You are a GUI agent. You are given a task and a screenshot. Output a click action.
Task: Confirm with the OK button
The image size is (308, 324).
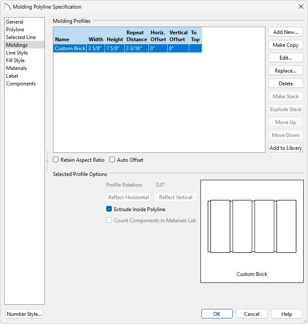[x=217, y=314]
